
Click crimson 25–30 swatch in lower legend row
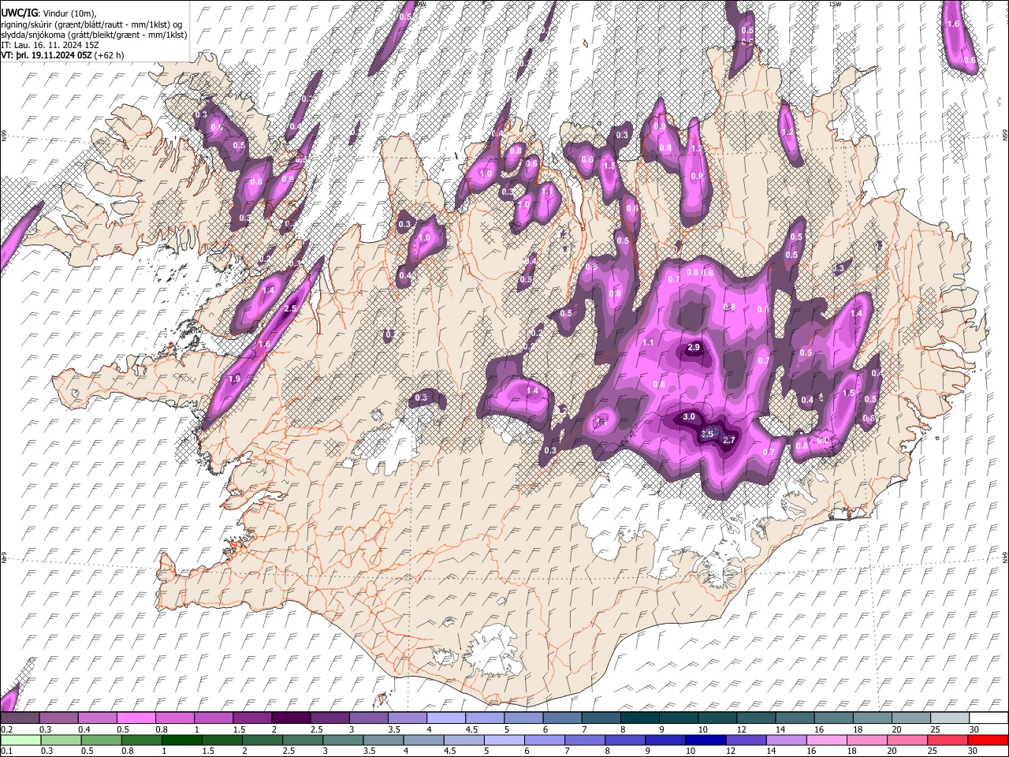[948, 740]
